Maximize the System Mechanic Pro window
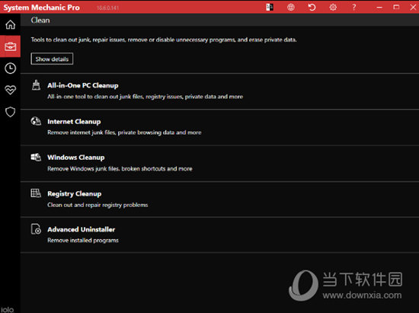 pos(396,7)
